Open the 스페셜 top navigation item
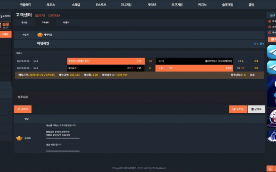276x172 pixels. tap(76, 5)
